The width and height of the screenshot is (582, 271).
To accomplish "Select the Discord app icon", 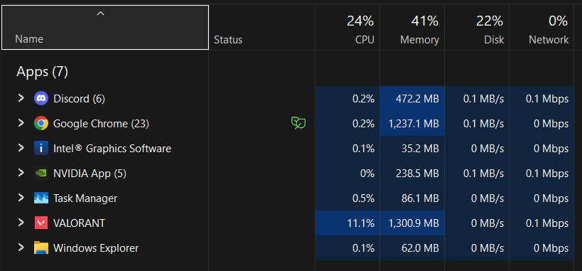I will point(41,98).
